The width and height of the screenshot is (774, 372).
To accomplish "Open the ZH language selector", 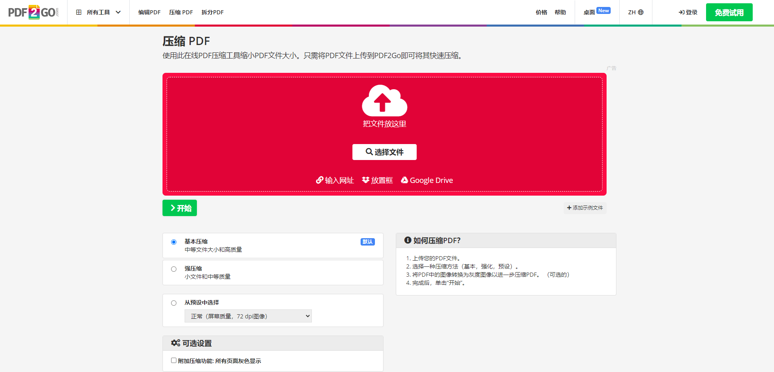I will (x=635, y=12).
